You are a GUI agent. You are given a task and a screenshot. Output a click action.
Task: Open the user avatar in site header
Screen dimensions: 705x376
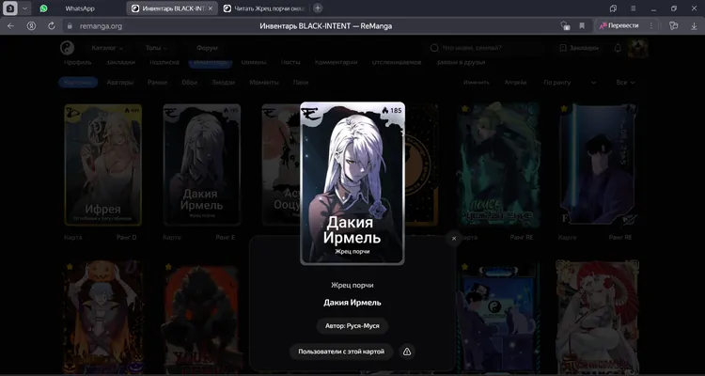pyautogui.click(x=637, y=48)
